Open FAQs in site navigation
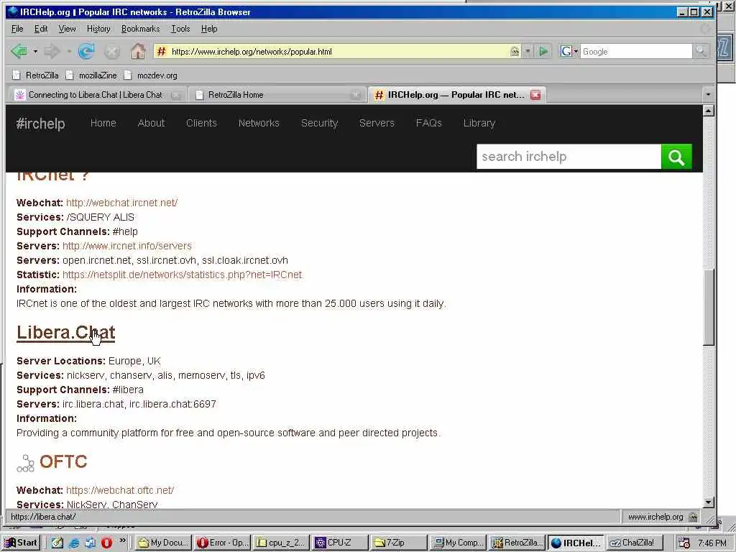Screen dimensions: 736x552 [428, 123]
